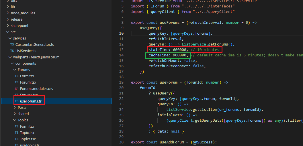Viewport: 303px width, 146px height.
Task: Collapse the Topics folder chevron
Action: [15, 120]
